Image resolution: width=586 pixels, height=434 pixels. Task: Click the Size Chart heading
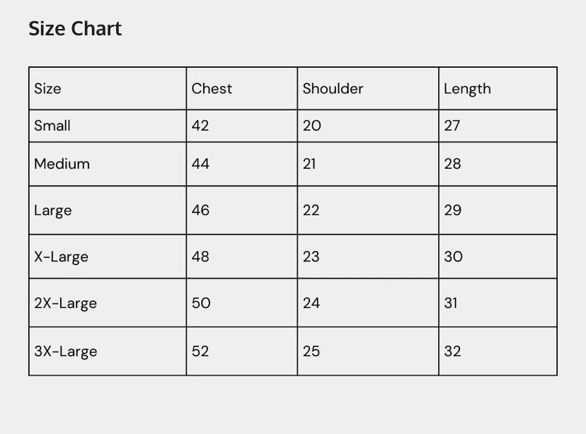click(x=75, y=29)
